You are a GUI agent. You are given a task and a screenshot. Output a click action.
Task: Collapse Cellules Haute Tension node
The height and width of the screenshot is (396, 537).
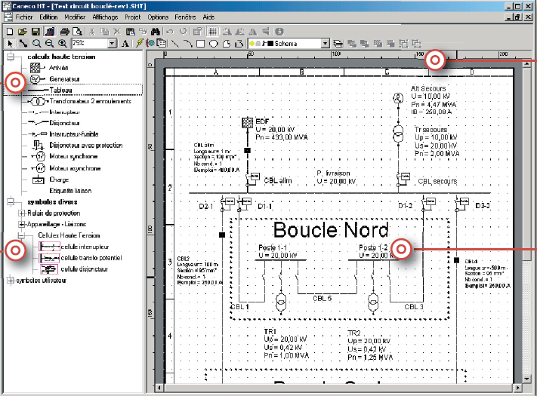tap(22, 235)
